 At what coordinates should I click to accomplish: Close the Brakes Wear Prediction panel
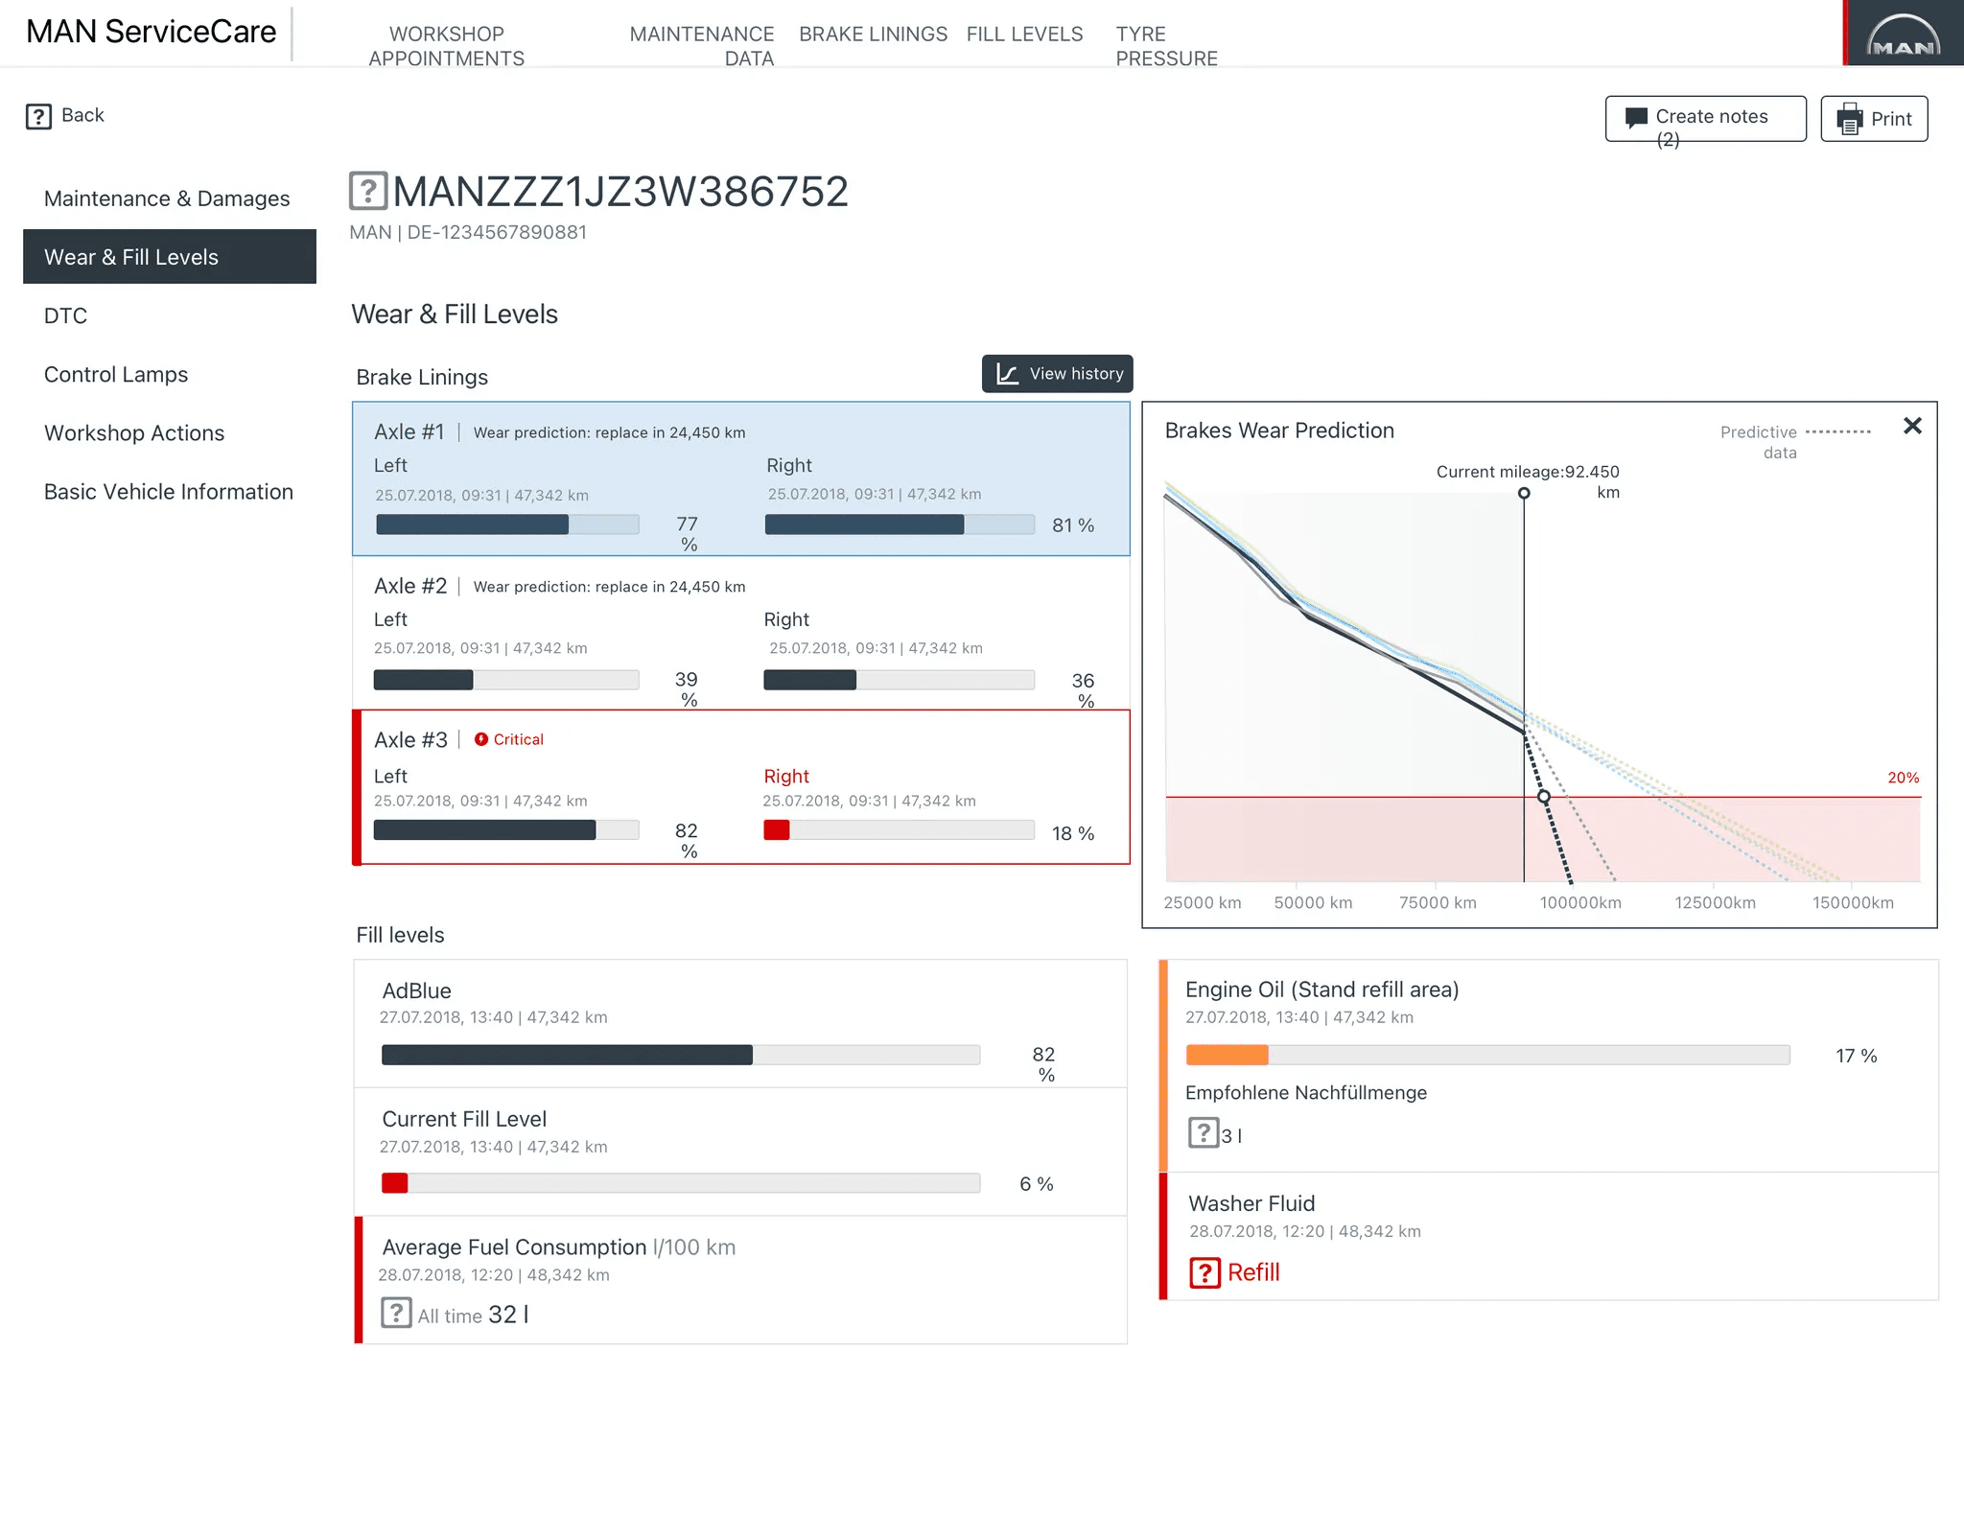tap(1912, 426)
